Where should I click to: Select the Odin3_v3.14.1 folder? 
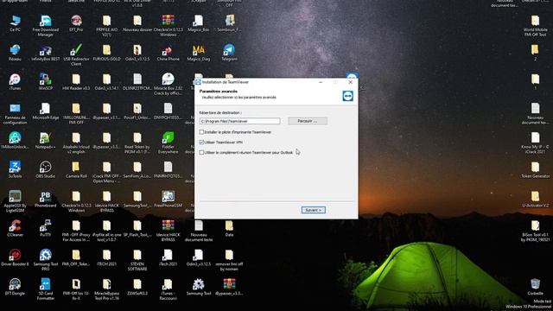tap(106, 83)
